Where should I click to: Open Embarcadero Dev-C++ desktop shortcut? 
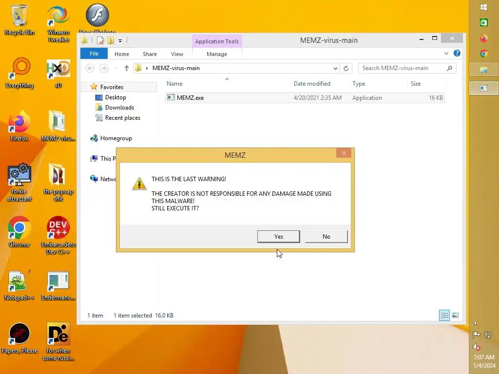tap(58, 235)
